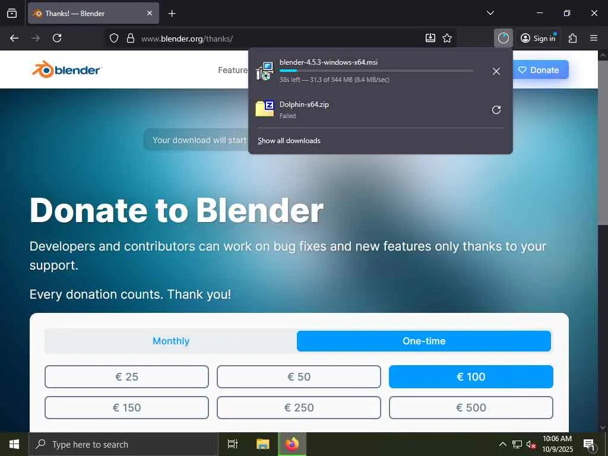This screenshot has height=456, width=608.
Task: Click the blue Donate button
Action: pos(540,70)
